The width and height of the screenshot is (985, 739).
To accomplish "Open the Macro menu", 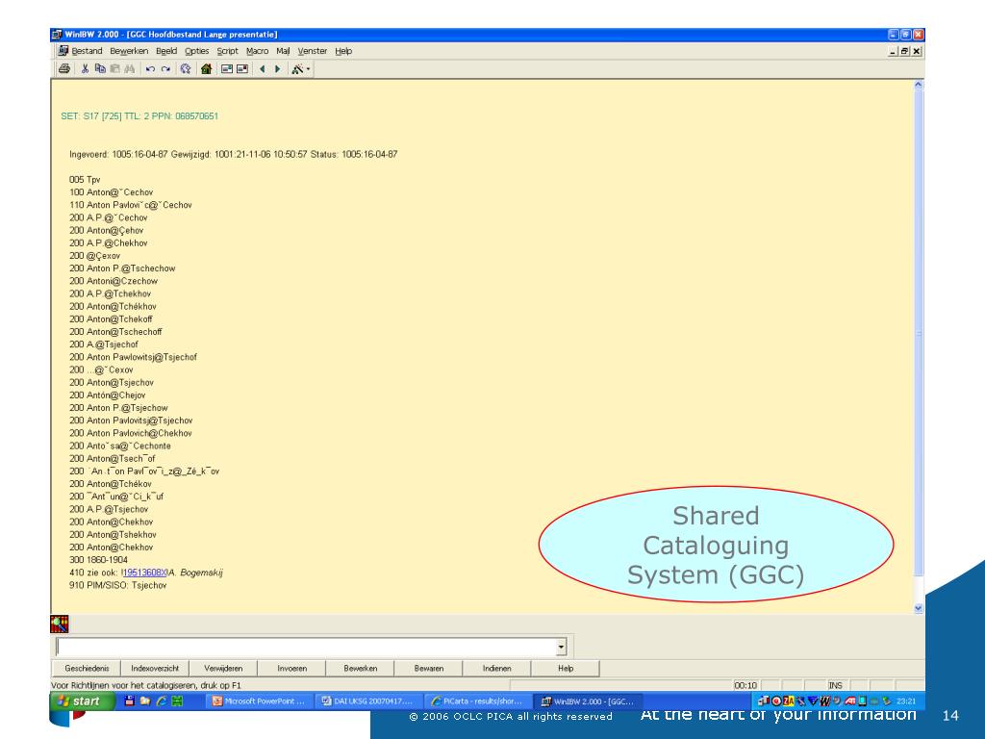I will (257, 51).
